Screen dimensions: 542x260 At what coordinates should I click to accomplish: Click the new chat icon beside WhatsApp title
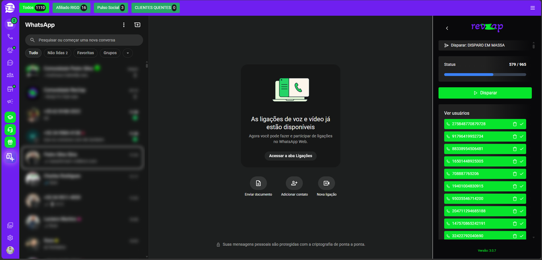coord(137,25)
